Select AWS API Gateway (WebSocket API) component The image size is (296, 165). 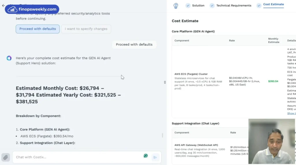[196, 145]
